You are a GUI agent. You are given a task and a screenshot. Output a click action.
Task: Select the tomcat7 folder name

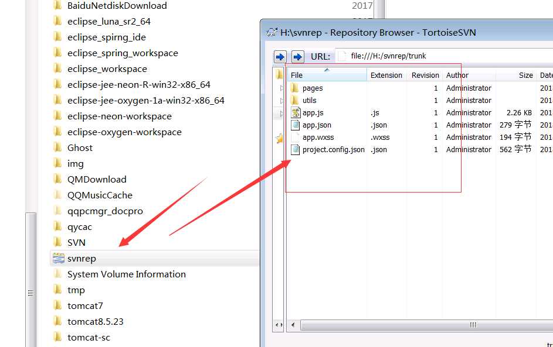[x=85, y=306]
